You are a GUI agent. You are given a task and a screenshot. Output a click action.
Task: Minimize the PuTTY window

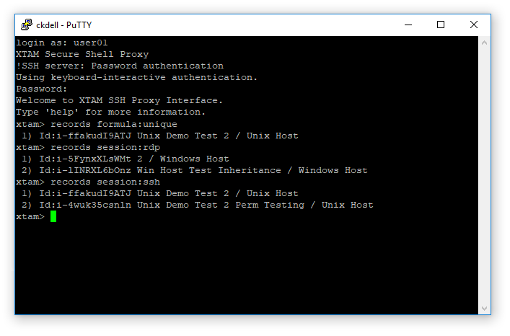pyautogui.click(x=408, y=25)
